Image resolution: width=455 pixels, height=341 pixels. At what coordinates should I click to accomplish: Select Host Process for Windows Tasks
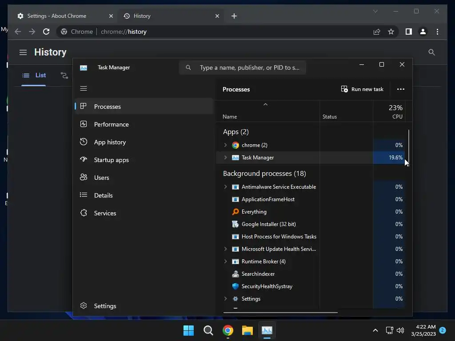(311, 237)
